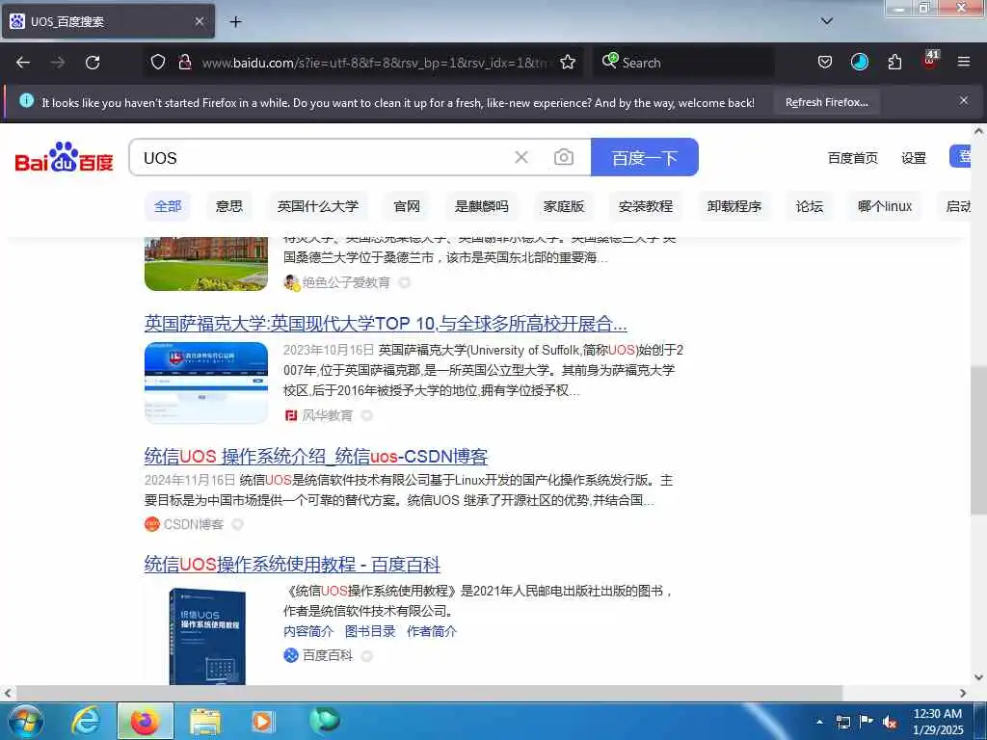The width and height of the screenshot is (987, 740).
Task: Open the blue circular extension icon
Action: 859,62
